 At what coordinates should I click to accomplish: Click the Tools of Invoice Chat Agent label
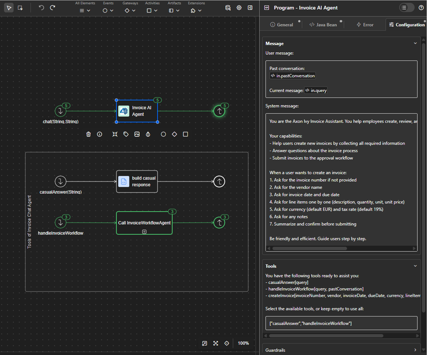[29, 222]
